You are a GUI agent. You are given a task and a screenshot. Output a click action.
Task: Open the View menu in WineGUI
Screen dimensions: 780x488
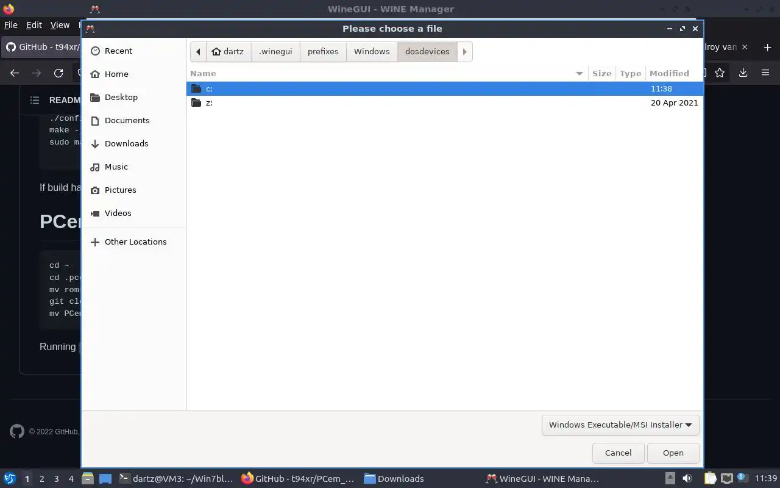(x=60, y=25)
